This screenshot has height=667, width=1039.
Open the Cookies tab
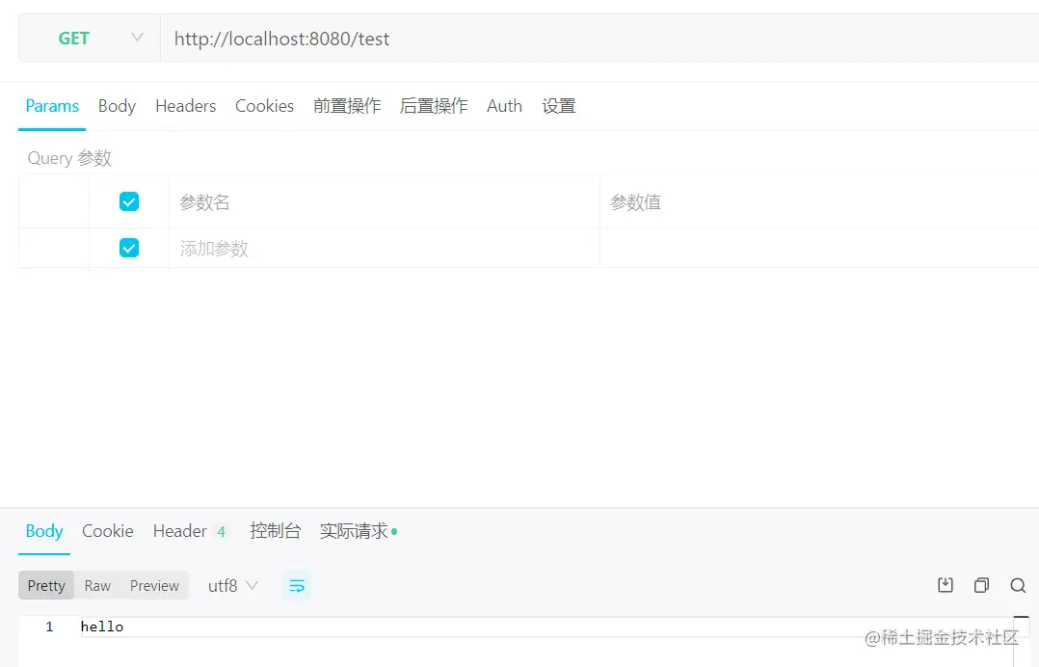point(264,106)
